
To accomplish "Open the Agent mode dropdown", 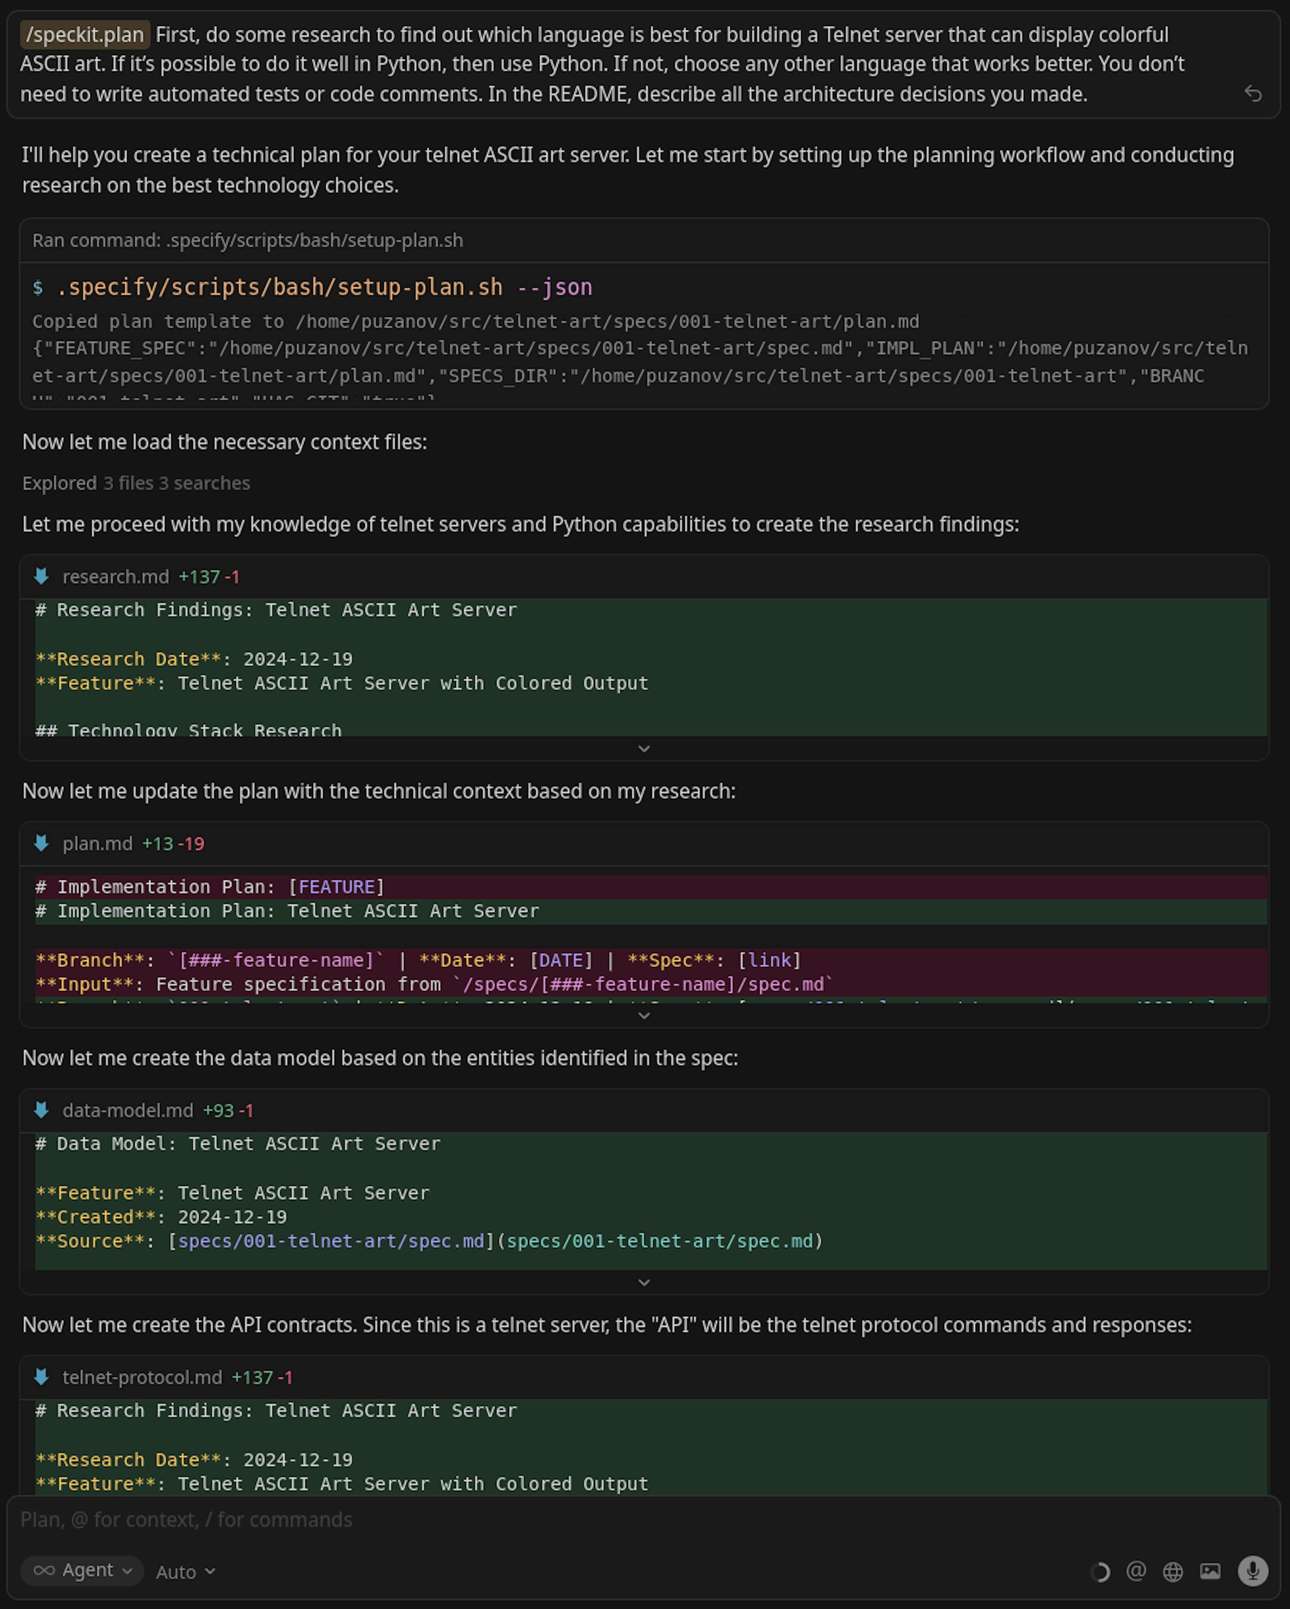I will click(82, 1570).
